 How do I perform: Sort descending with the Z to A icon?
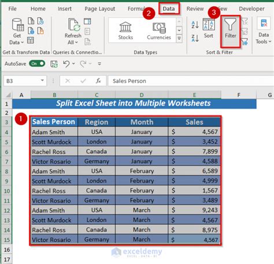[x=195, y=38]
